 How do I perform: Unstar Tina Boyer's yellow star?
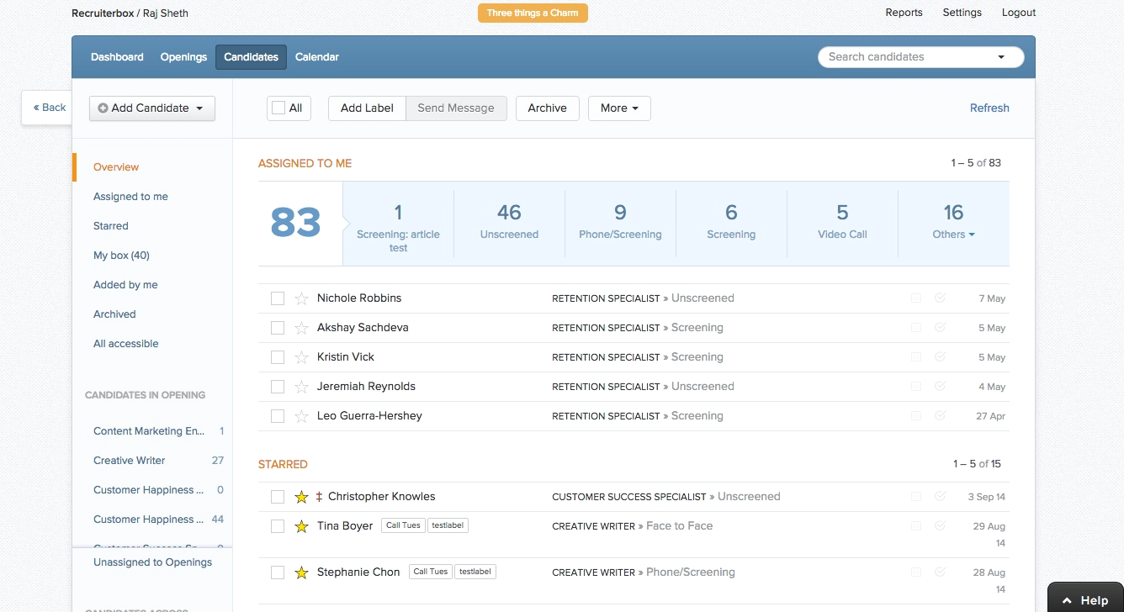click(x=301, y=526)
